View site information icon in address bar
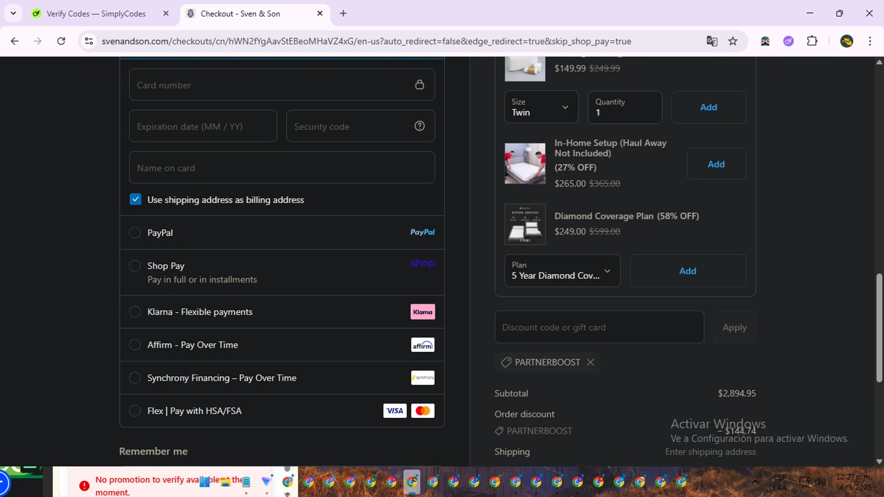The image size is (884, 497). [89, 41]
